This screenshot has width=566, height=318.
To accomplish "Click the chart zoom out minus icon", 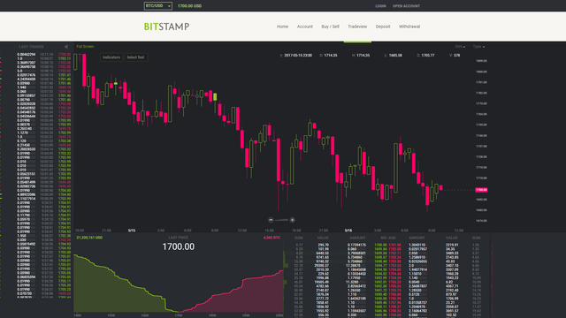I will click(x=271, y=220).
